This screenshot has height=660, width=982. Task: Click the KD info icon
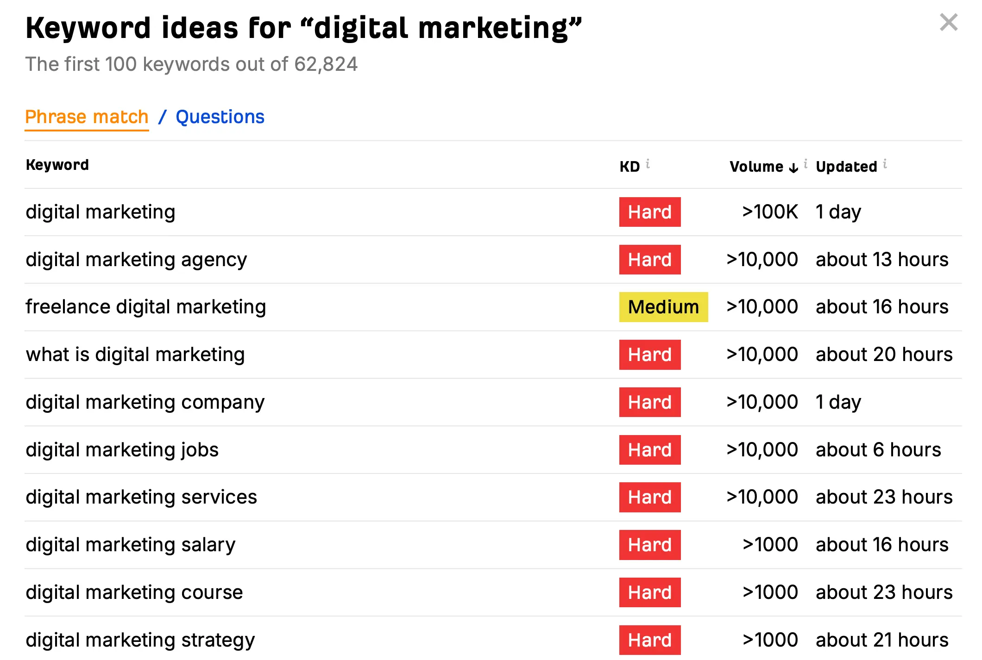click(x=648, y=163)
